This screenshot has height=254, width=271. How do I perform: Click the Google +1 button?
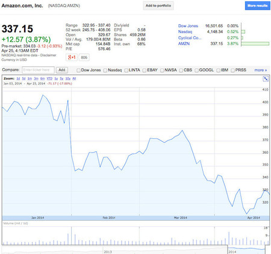tap(72, 57)
